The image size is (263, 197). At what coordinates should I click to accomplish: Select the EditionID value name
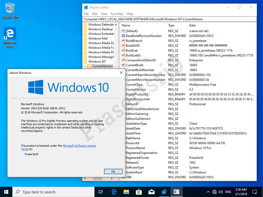pyautogui.click(x=132, y=104)
